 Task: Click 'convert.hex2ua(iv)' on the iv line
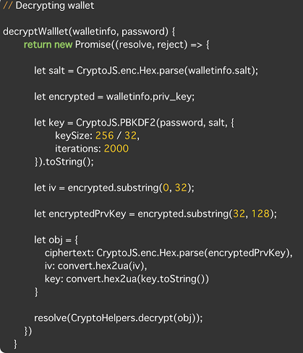pyautogui.click(x=101, y=266)
